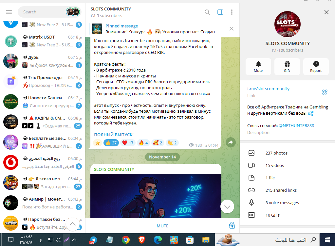Image resolution: width=335 pixels, height=246 pixels.
Task: Open the Matrix USDT chat
Action: (x=43, y=41)
